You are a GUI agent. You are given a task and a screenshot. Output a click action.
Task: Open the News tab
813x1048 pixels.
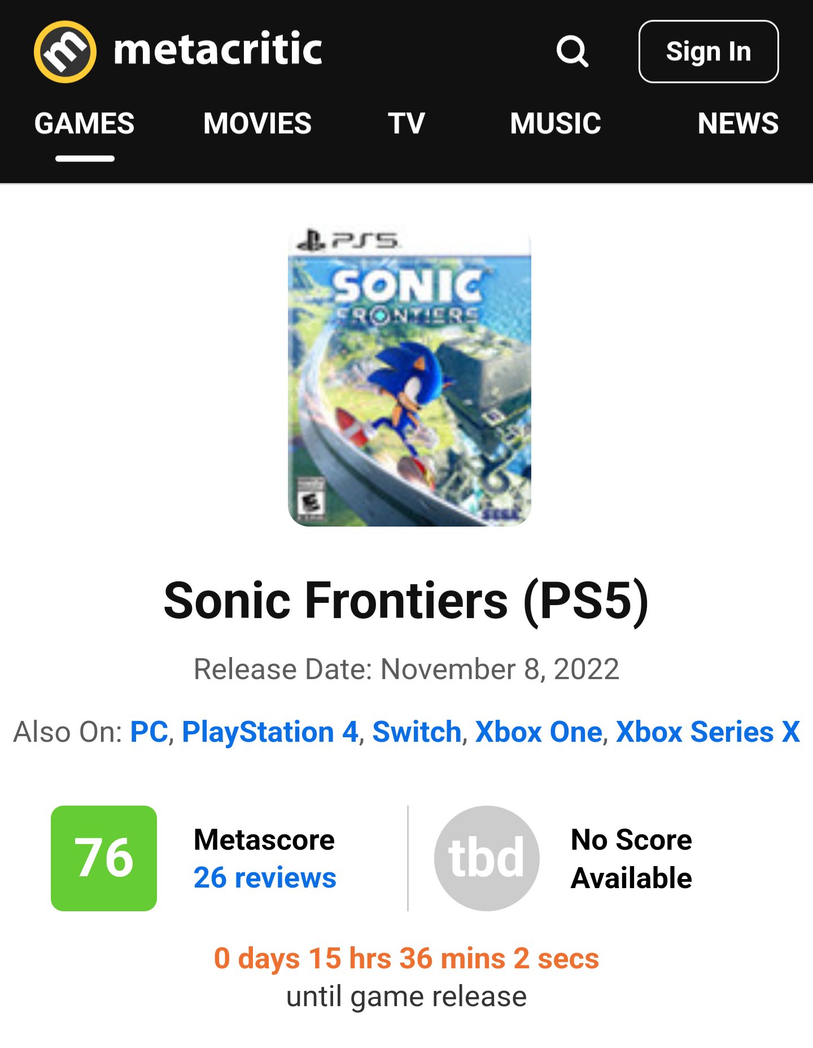pos(738,123)
